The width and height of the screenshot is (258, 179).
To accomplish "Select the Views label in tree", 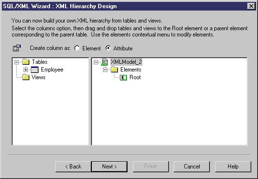I will 39,77.
